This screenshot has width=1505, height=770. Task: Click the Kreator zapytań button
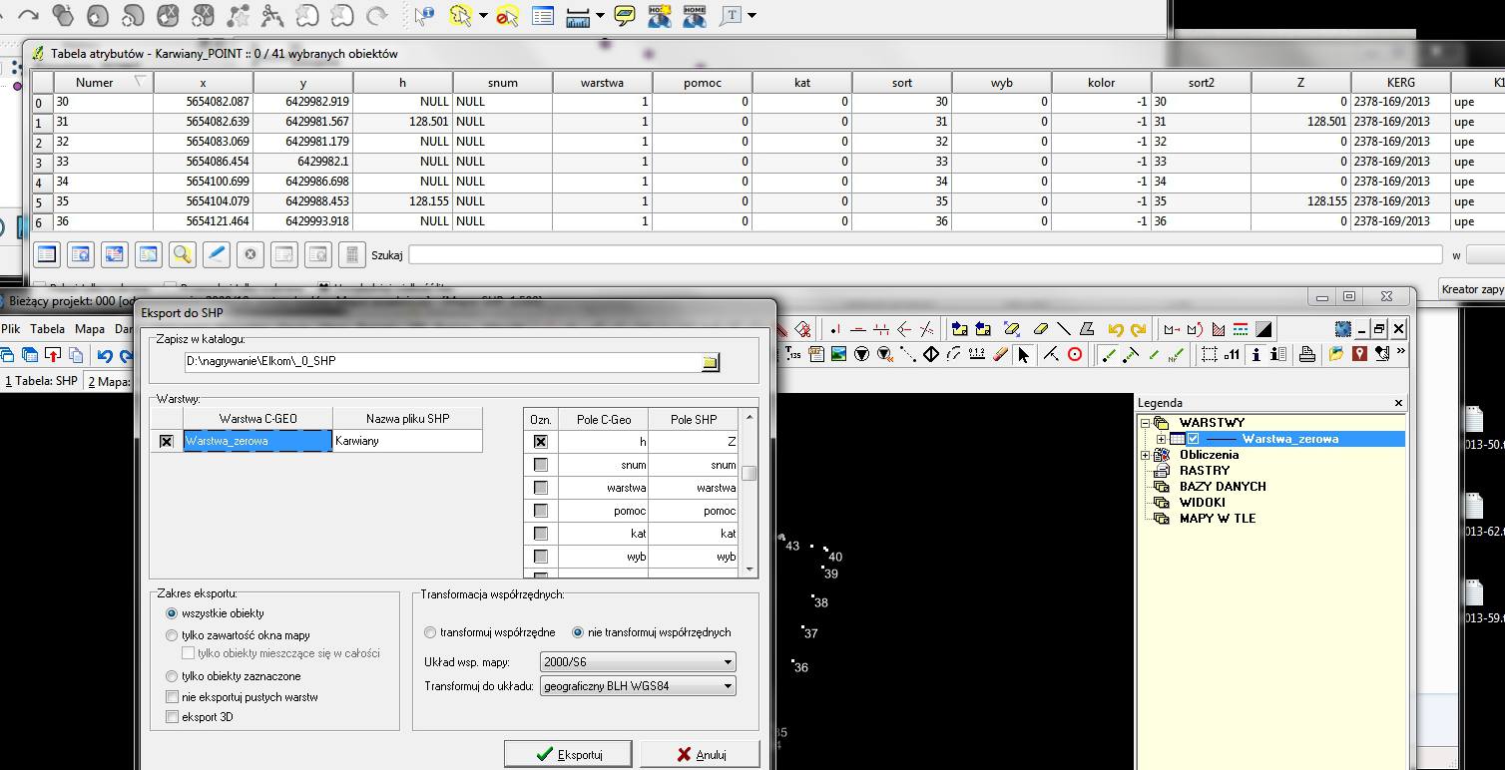point(1472,289)
